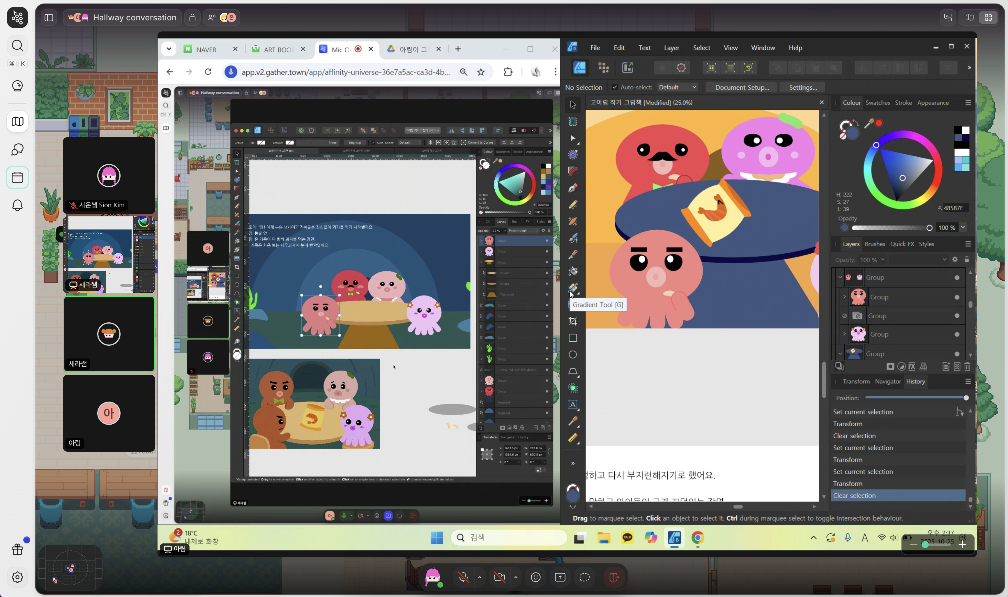1008x597 pixels.
Task: Switch to the Swatches tab
Action: coord(877,103)
